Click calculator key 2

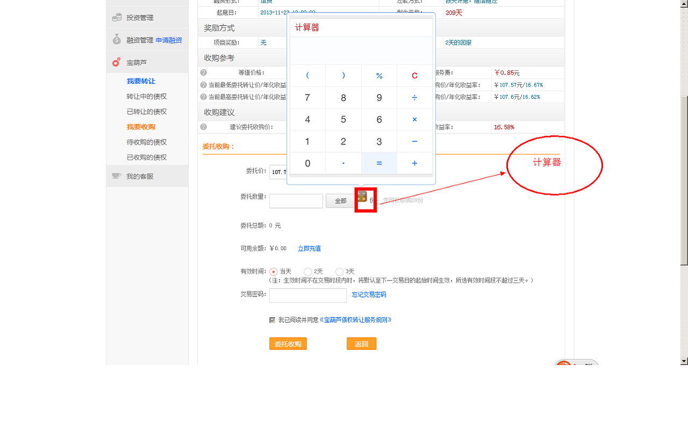[343, 142]
